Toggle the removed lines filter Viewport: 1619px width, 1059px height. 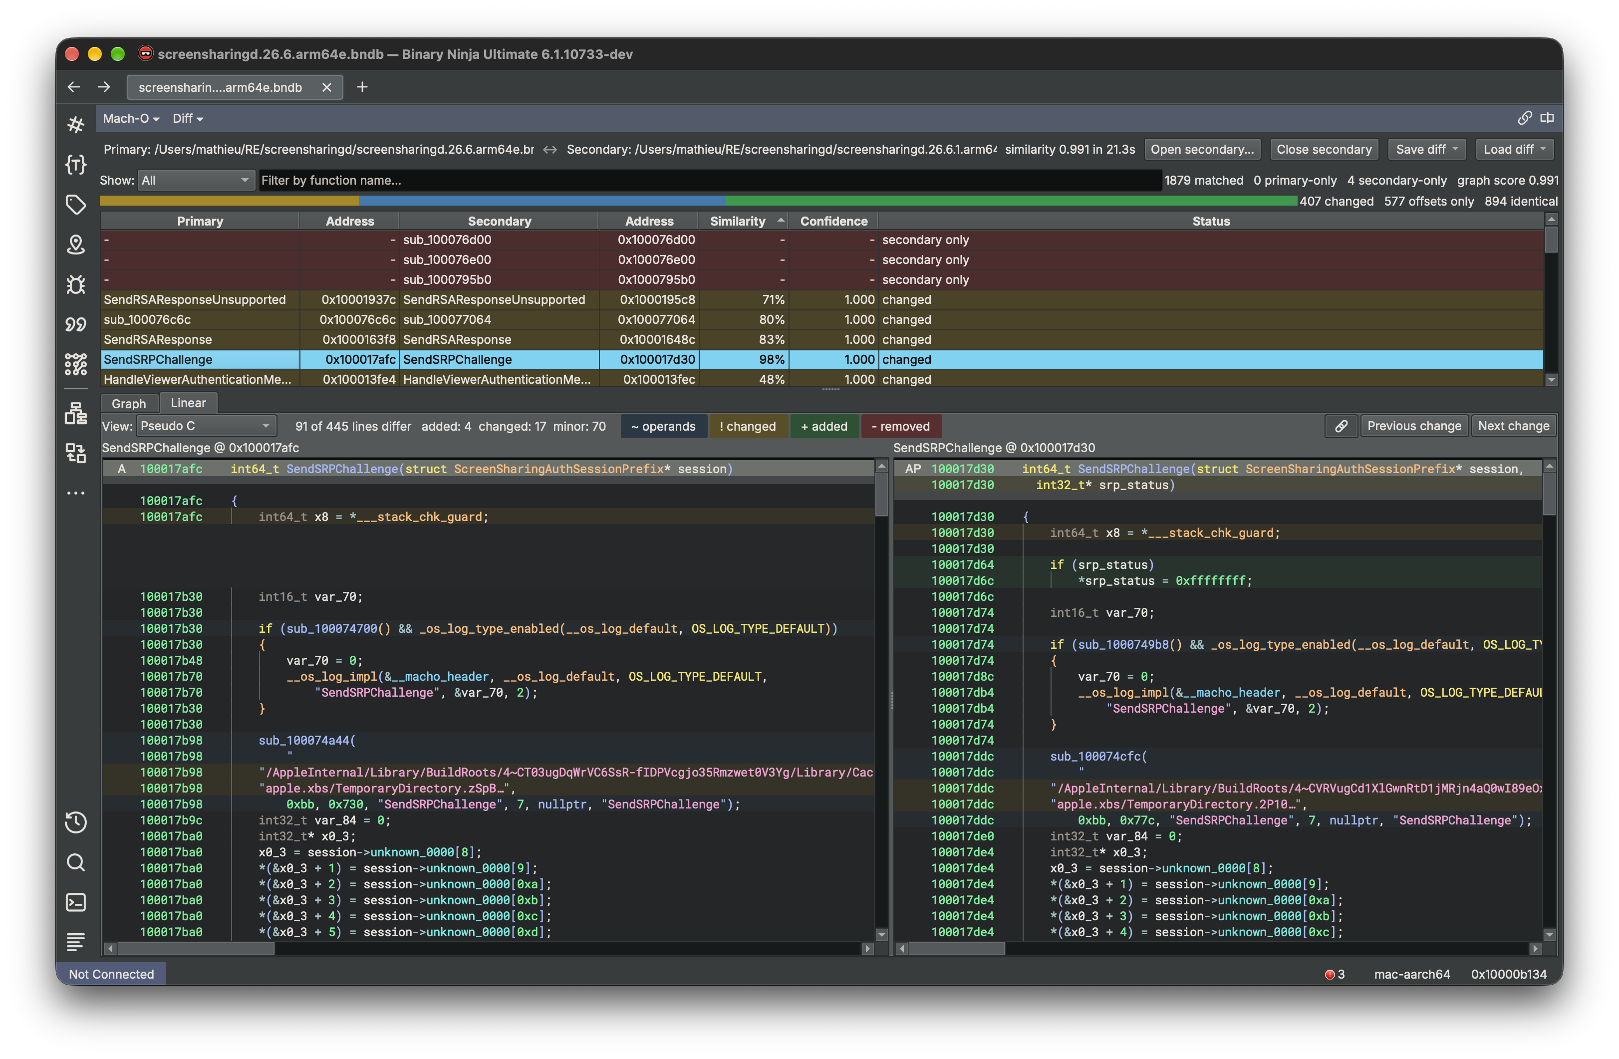901,427
